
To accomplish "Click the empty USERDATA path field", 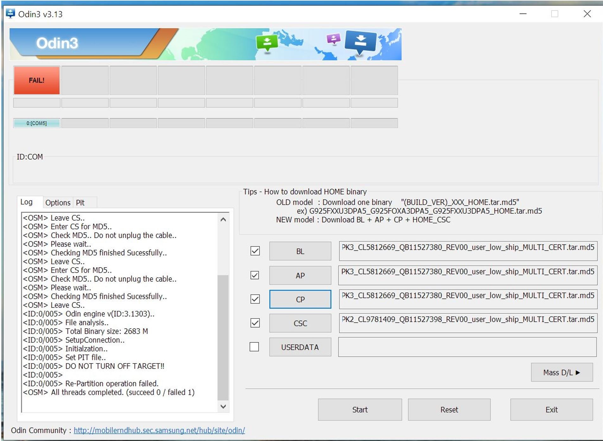I will tap(467, 347).
